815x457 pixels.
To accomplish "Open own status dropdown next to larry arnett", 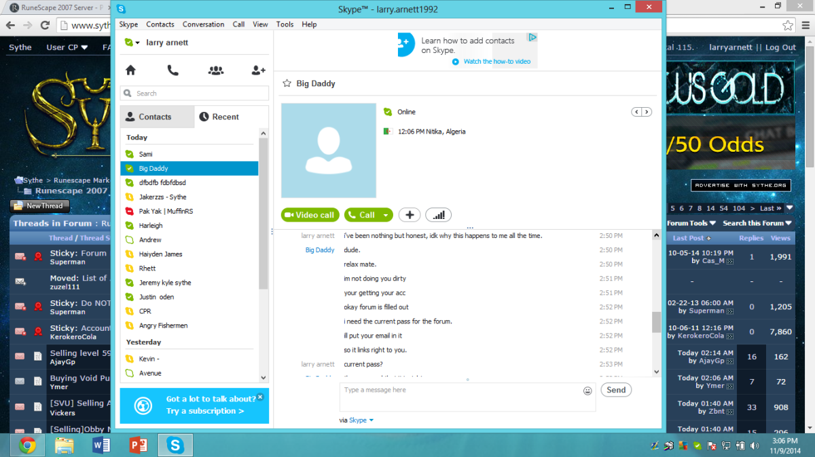I will tap(138, 43).
